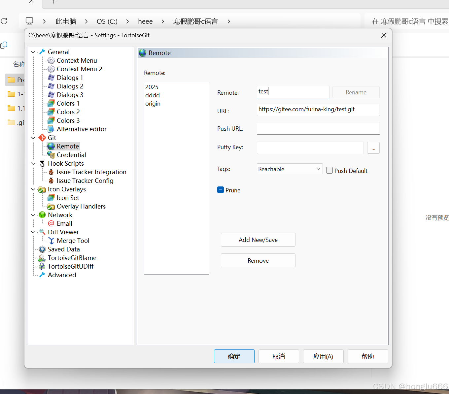449x394 pixels.
Task: Collapse the Hook Scripts tree node
Action: (x=33, y=163)
